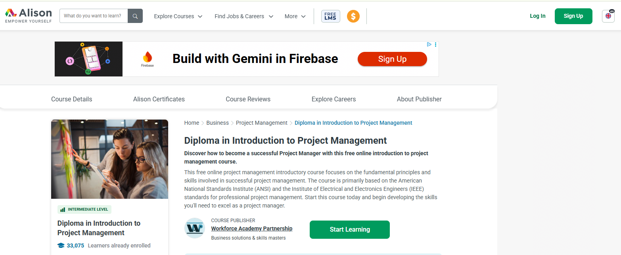Click the Start Learning button

click(x=349, y=230)
